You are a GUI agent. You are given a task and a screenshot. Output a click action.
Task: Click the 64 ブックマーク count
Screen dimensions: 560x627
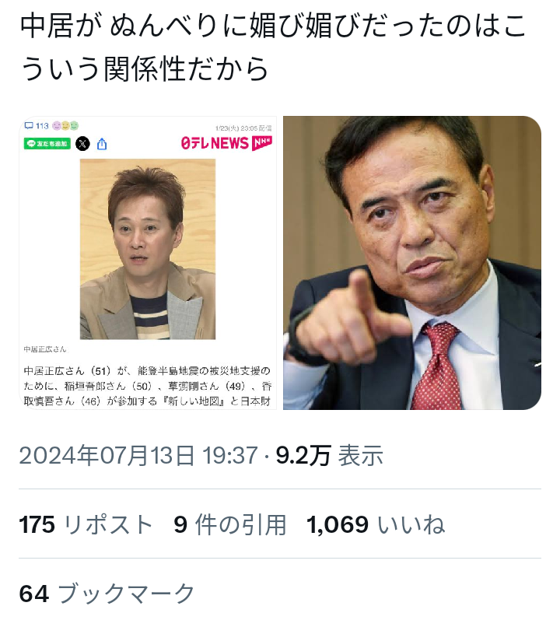coord(107,594)
